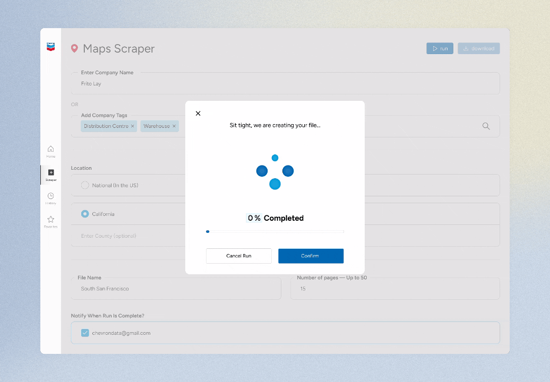
Task: Open Home from the sidebar
Action: [51, 151]
